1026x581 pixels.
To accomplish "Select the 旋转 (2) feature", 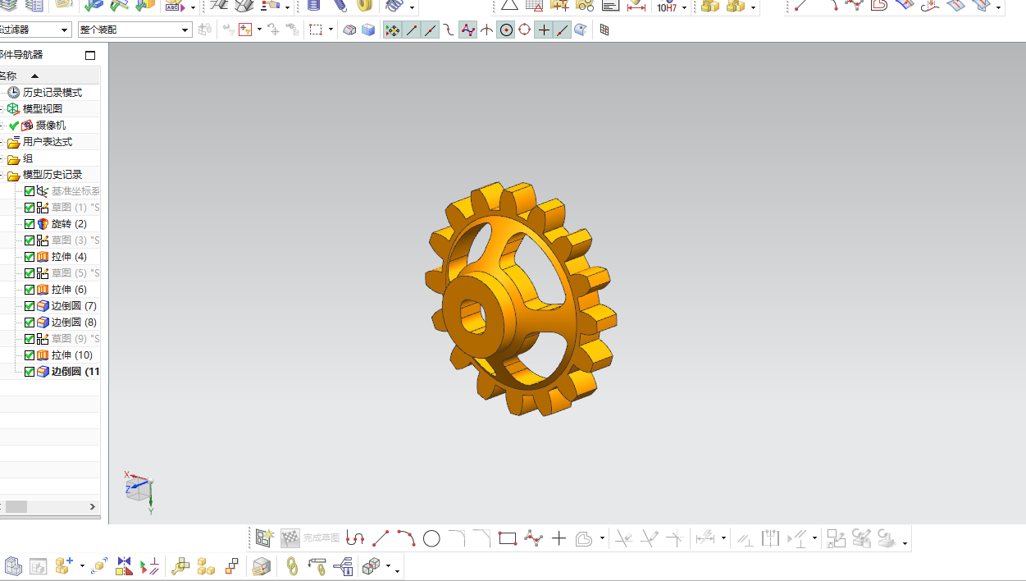I will [x=69, y=224].
